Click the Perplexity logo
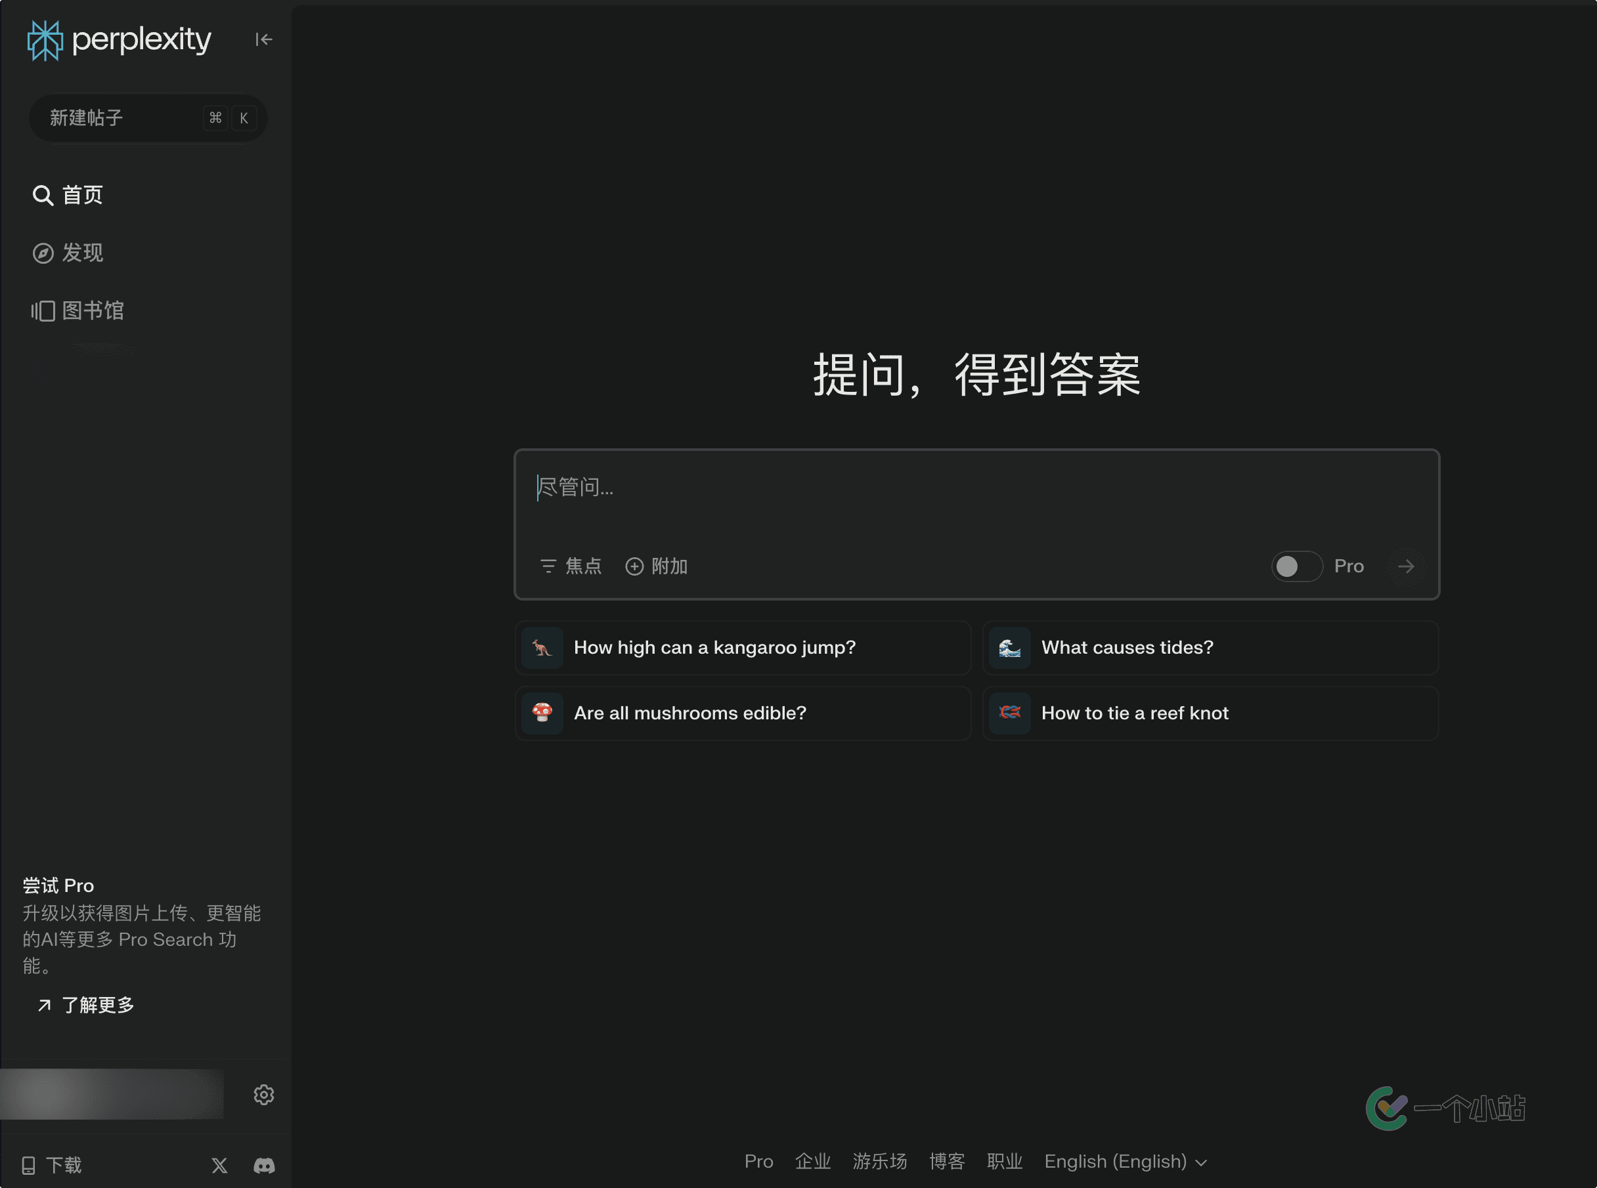The image size is (1597, 1188). (119, 39)
